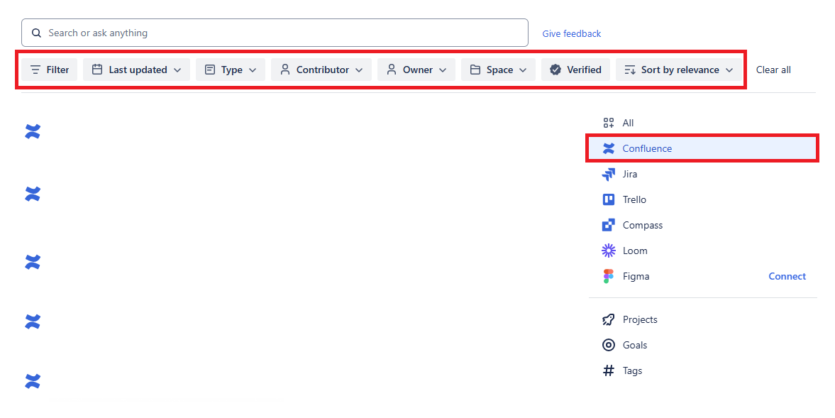Switch to Compass results

click(702, 225)
